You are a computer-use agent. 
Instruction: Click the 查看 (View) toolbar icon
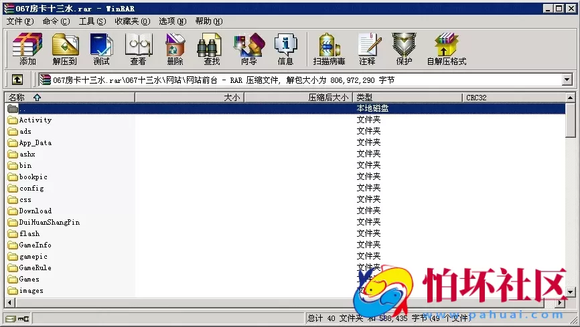pyautogui.click(x=139, y=49)
